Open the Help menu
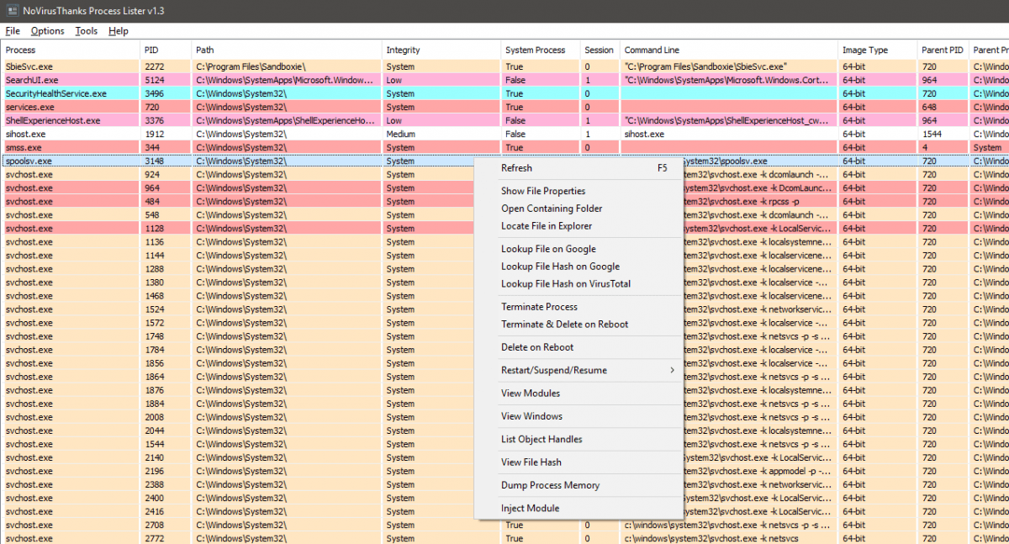The image size is (1009, 544). pos(119,31)
